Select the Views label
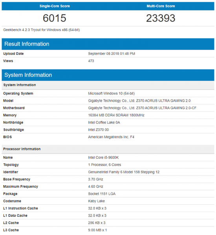Image resolution: width=216 pixels, height=235 pixels. [x=8, y=61]
